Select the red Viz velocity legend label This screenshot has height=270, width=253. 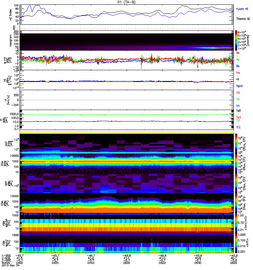(x=238, y=92)
